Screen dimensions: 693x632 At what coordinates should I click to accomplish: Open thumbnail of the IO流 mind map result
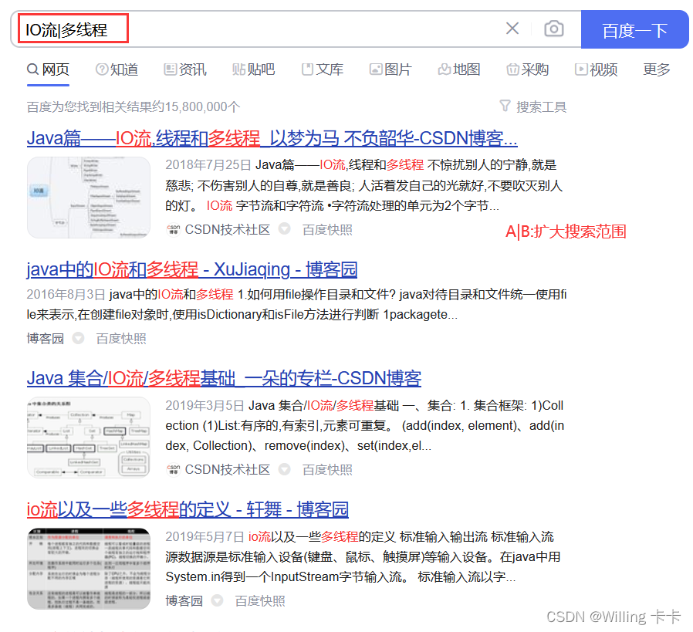tap(89, 198)
